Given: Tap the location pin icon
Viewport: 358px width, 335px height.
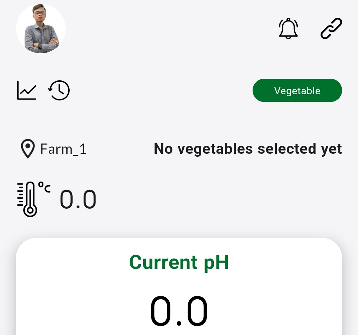Looking at the screenshot, I should click(x=28, y=149).
